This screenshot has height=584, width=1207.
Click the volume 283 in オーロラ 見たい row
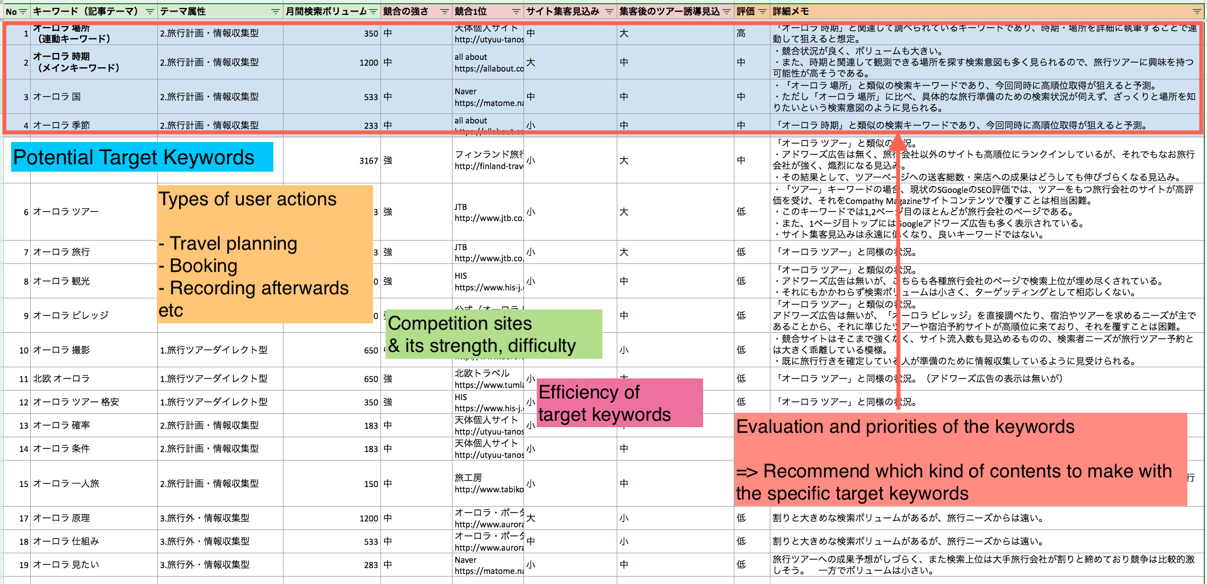(332, 565)
